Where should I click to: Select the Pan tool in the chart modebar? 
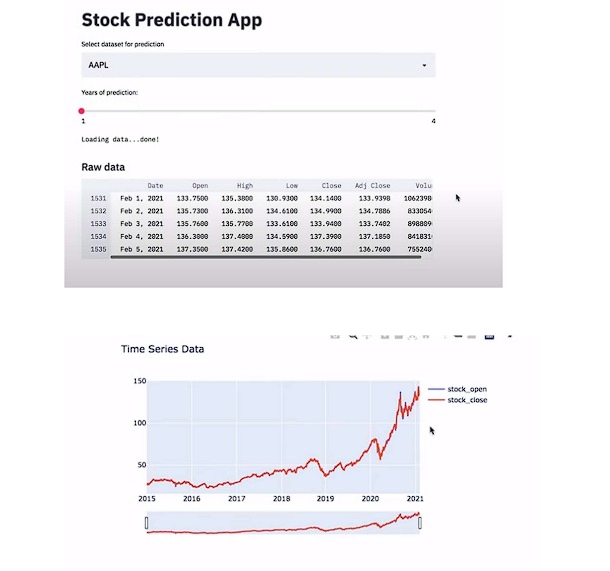(x=367, y=336)
